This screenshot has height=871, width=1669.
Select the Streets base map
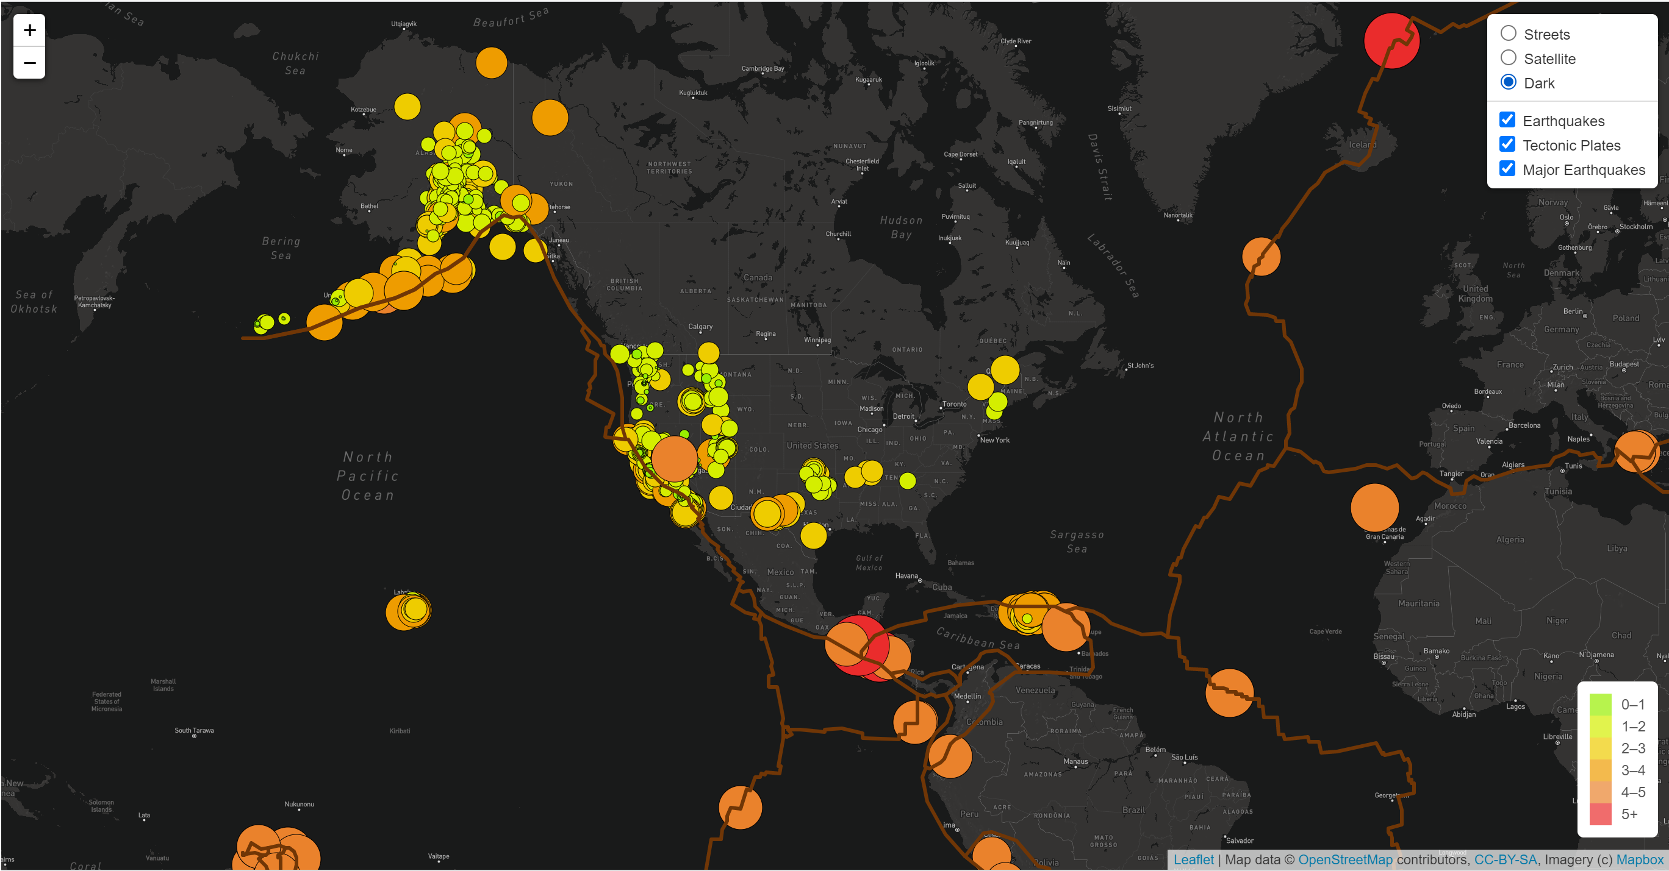[1509, 34]
